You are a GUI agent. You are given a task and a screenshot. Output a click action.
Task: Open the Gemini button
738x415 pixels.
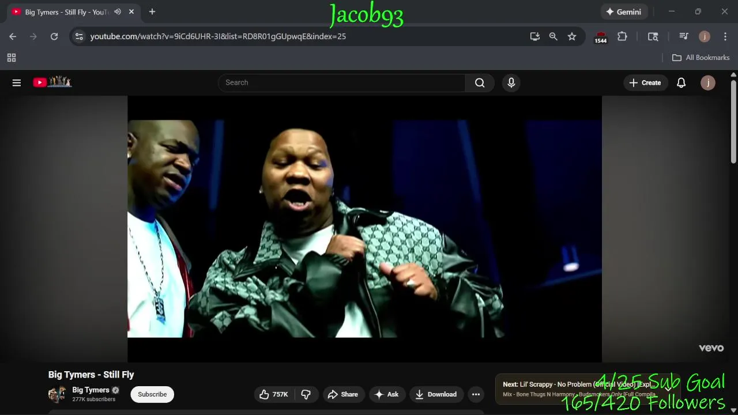(623, 12)
